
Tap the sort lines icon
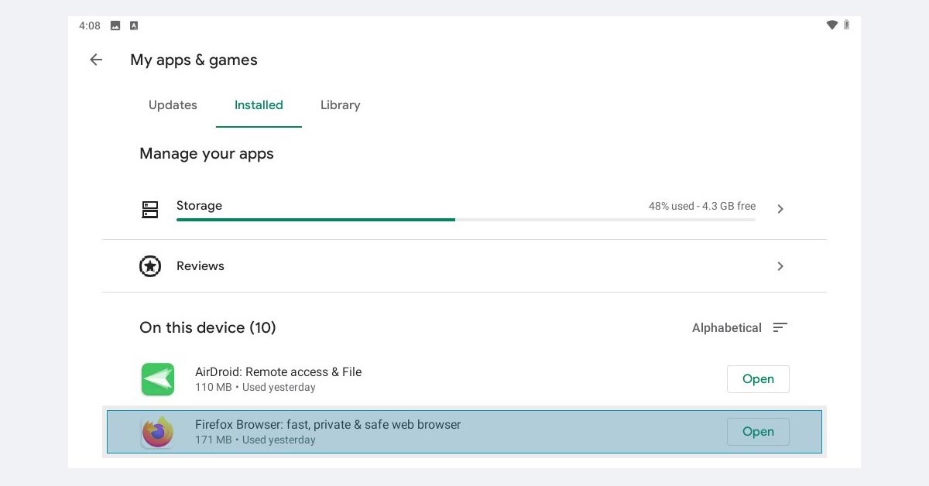[780, 327]
